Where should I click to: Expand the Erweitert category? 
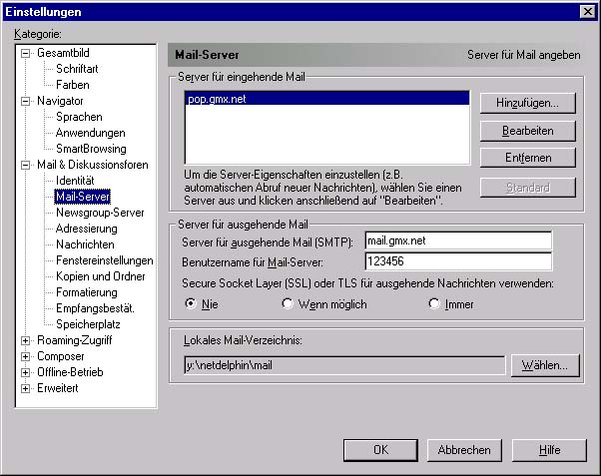[25, 388]
